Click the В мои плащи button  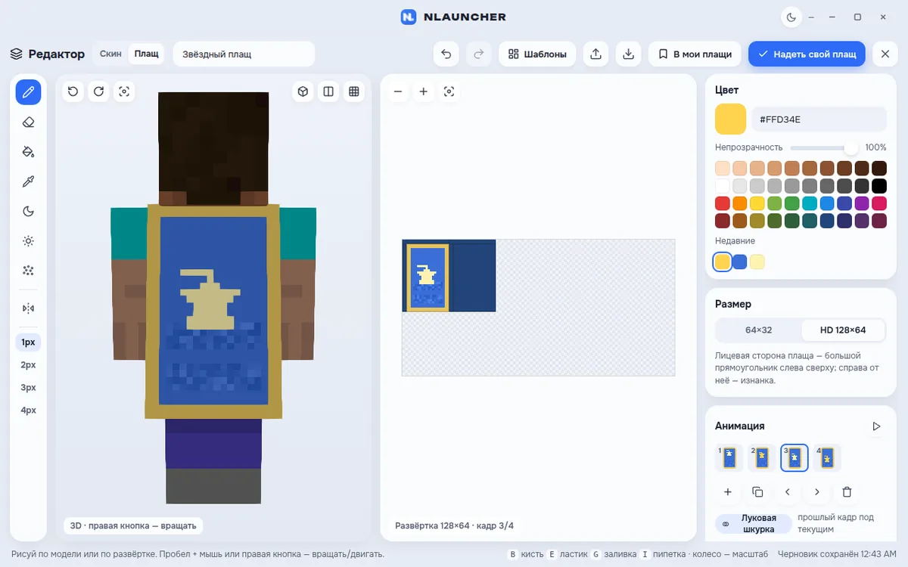[695, 54]
